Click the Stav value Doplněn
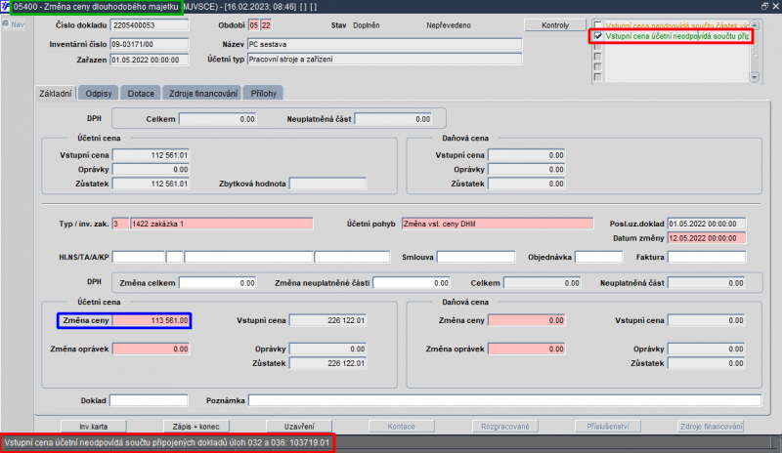 coord(366,25)
